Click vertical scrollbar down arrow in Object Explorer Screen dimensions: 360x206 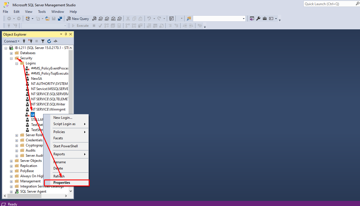71,191
